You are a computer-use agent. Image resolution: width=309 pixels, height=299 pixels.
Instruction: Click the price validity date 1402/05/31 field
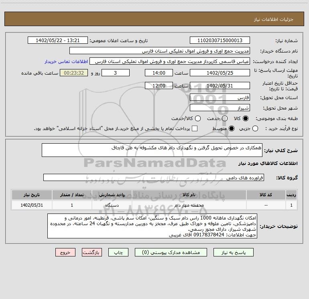pos(220,85)
